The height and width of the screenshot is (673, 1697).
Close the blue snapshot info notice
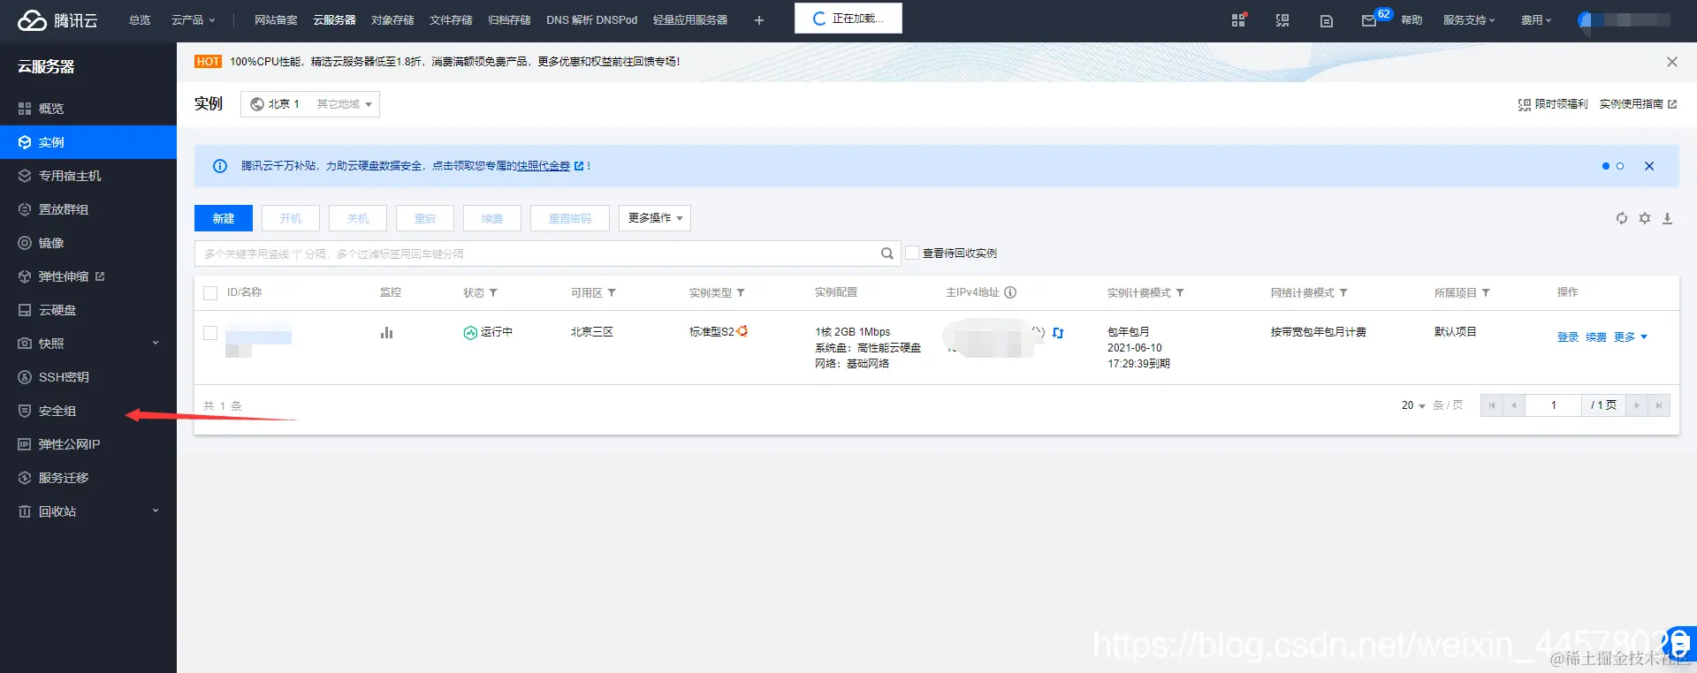coord(1649,166)
